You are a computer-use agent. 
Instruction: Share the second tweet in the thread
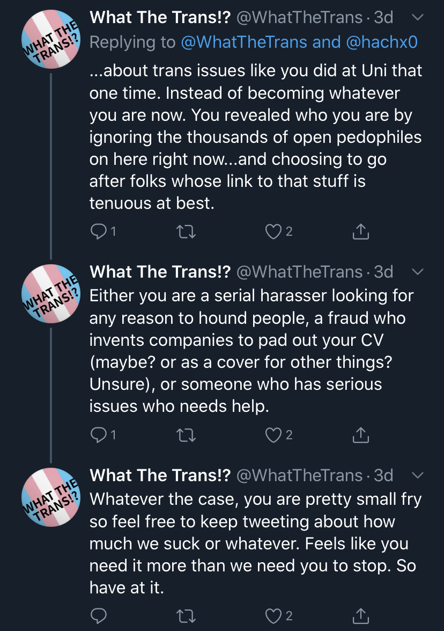point(361,435)
